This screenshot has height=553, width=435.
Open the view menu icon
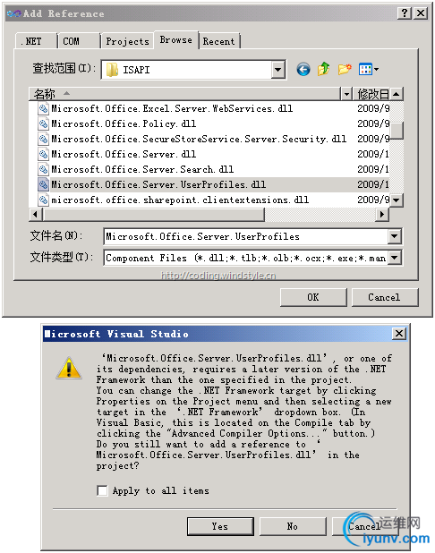point(365,69)
